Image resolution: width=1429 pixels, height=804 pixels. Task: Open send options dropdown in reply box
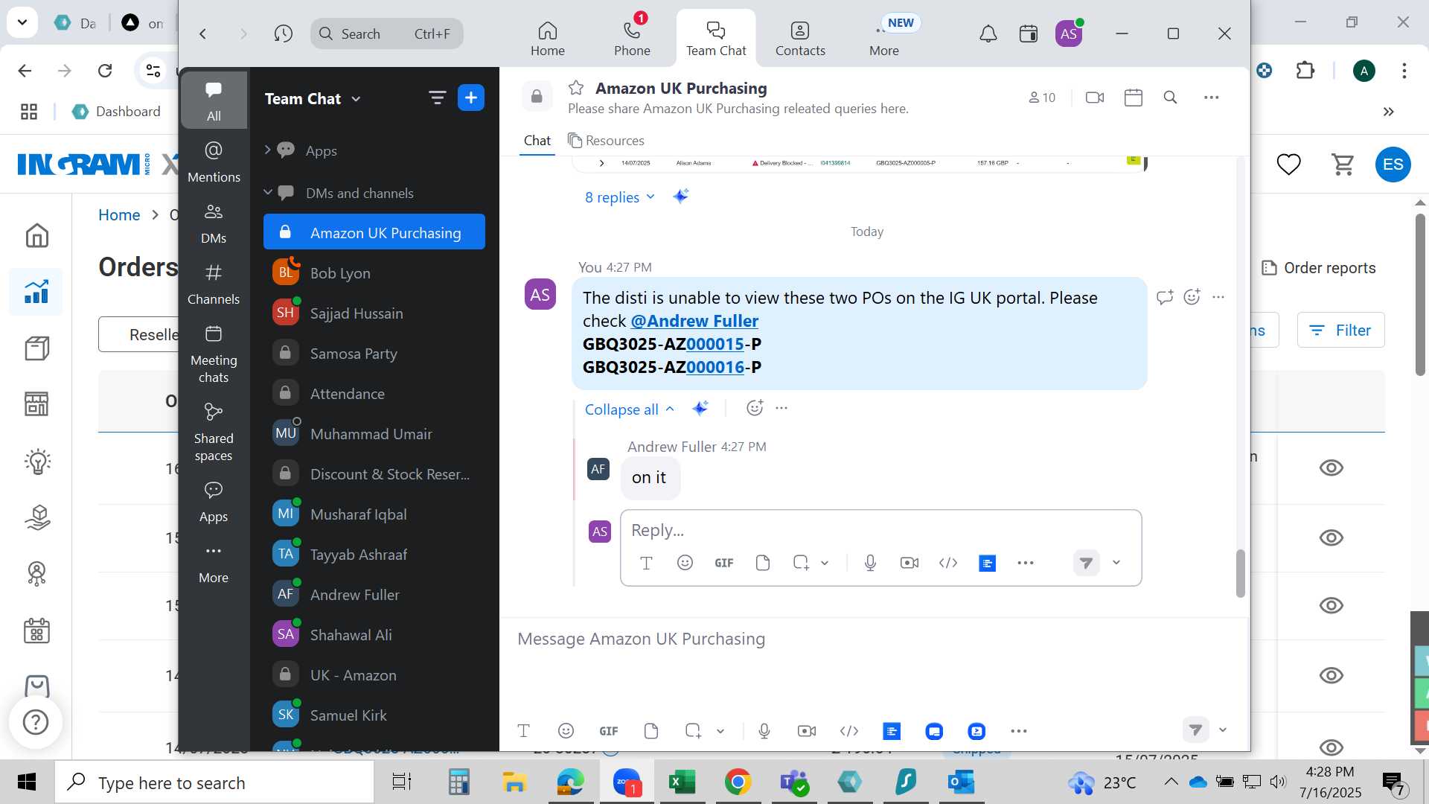(x=1116, y=563)
